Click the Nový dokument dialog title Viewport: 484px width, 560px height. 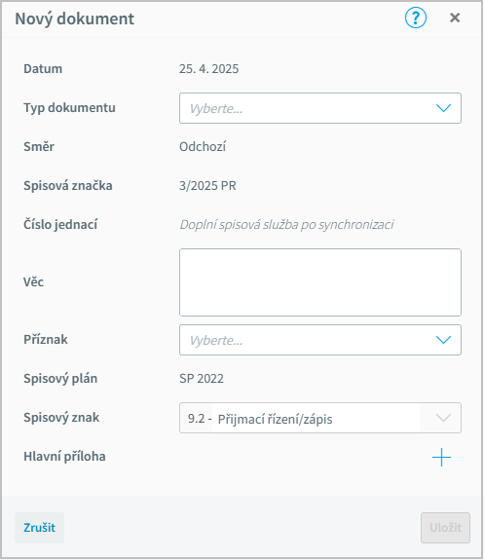(x=75, y=19)
